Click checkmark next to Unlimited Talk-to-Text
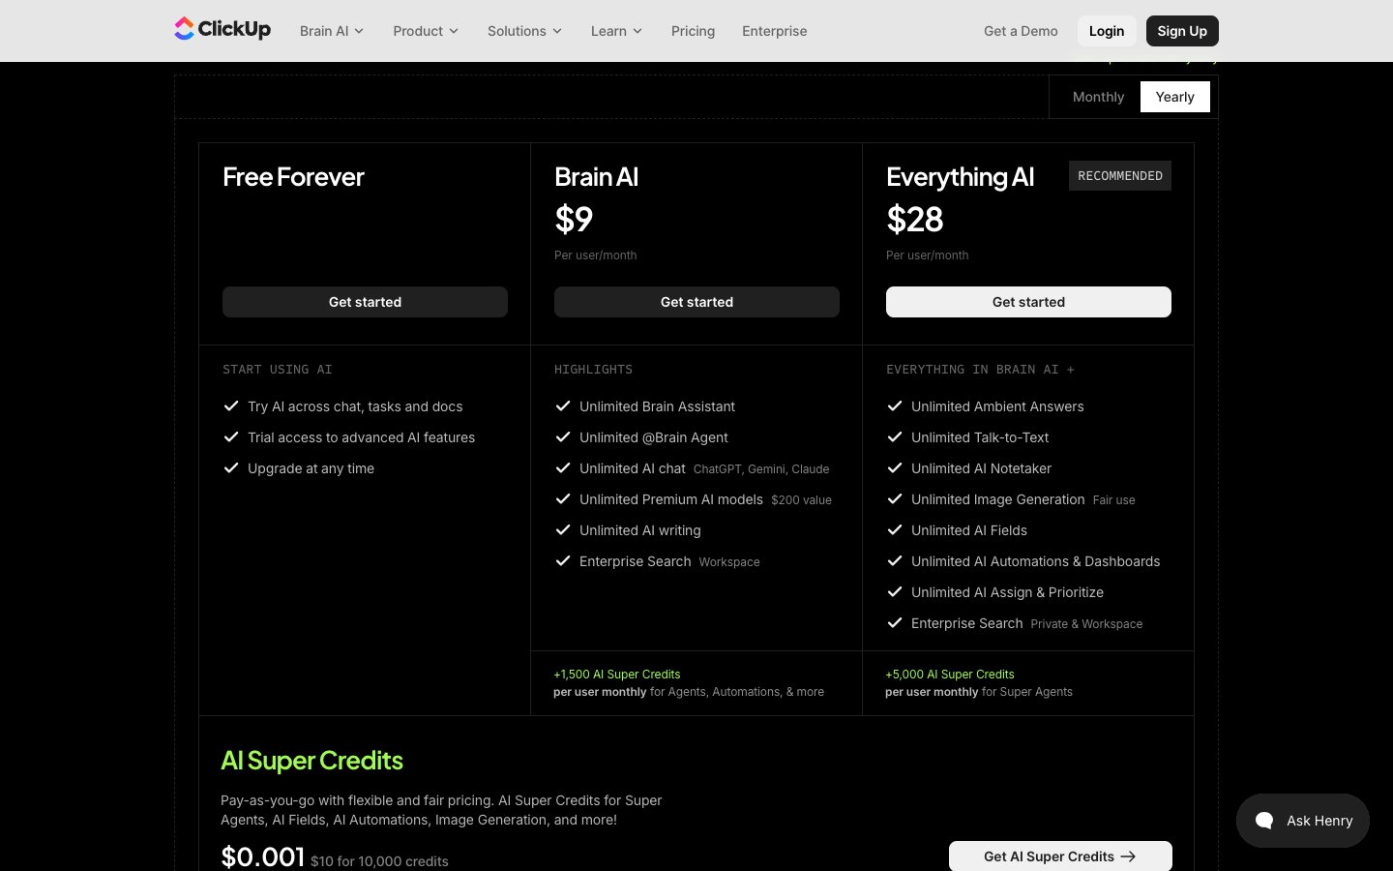This screenshot has width=1393, height=871. [895, 437]
